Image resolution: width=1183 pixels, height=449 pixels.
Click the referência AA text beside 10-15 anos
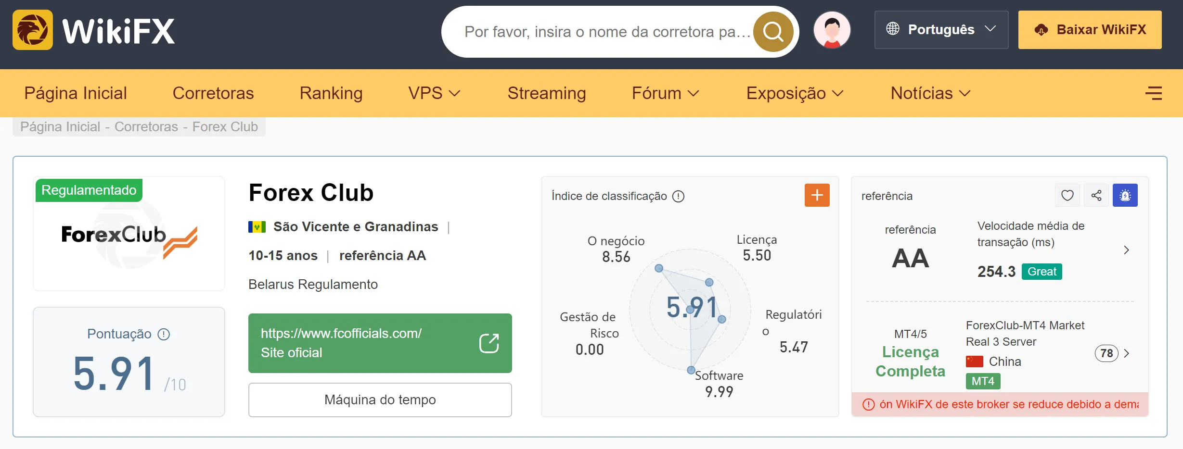383,256
